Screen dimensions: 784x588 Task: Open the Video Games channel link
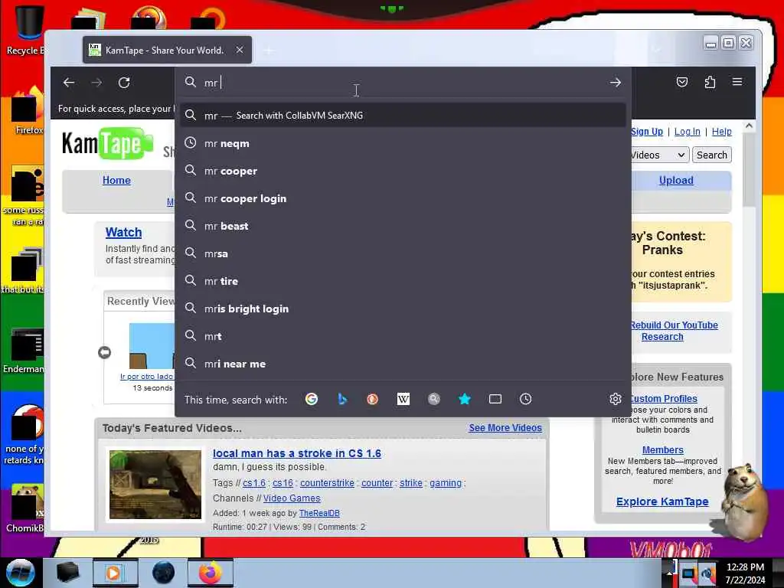(292, 498)
